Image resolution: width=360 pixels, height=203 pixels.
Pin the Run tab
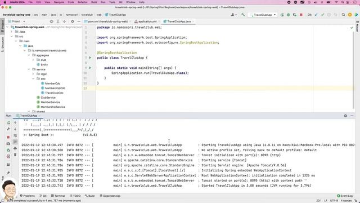pyautogui.click(x=8, y=173)
